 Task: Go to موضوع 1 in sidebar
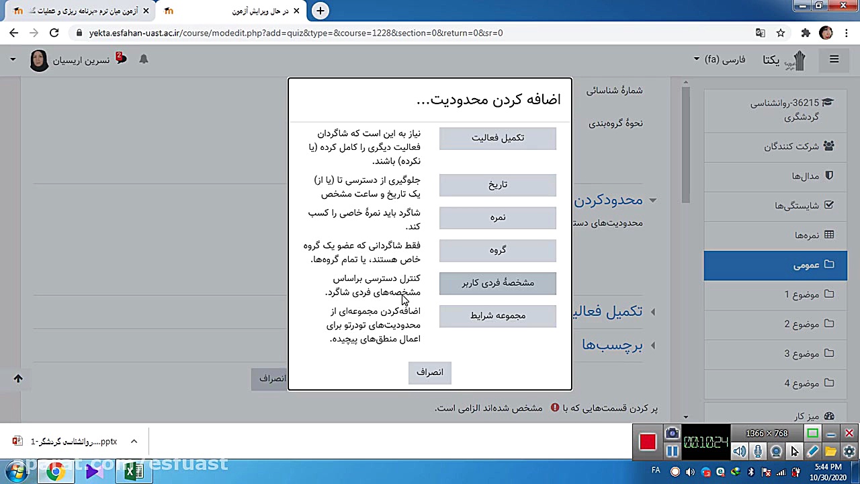pos(776,294)
